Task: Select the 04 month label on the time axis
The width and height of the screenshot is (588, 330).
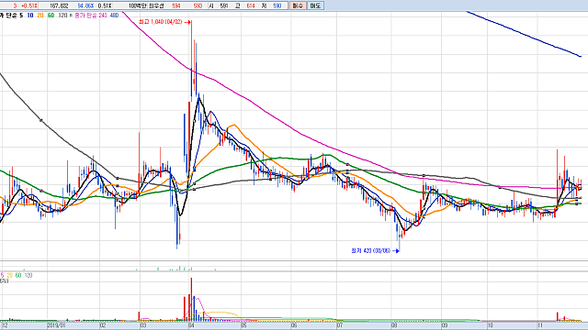Action: [191, 325]
